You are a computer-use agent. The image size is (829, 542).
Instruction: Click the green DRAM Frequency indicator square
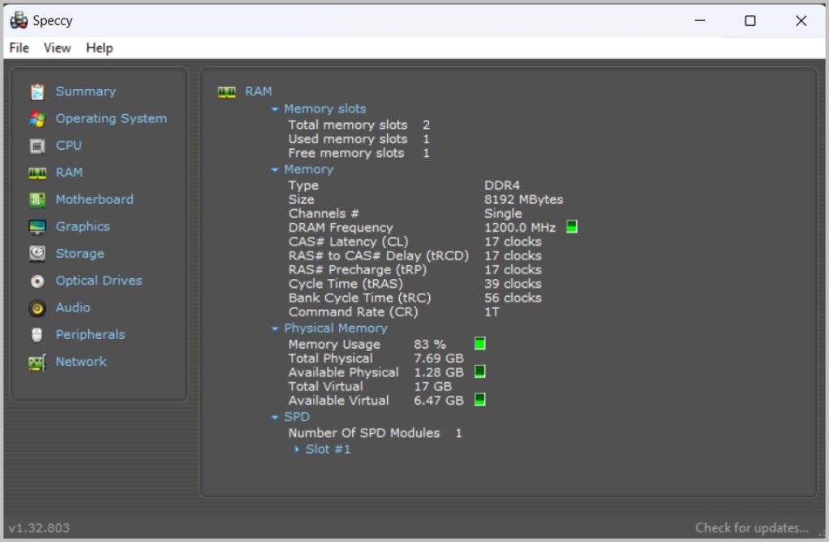pos(572,227)
